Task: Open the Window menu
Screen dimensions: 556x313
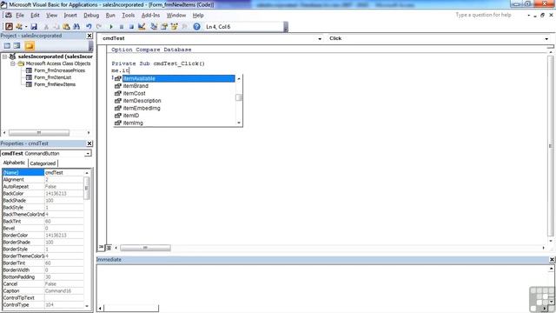Action: click(x=175, y=16)
